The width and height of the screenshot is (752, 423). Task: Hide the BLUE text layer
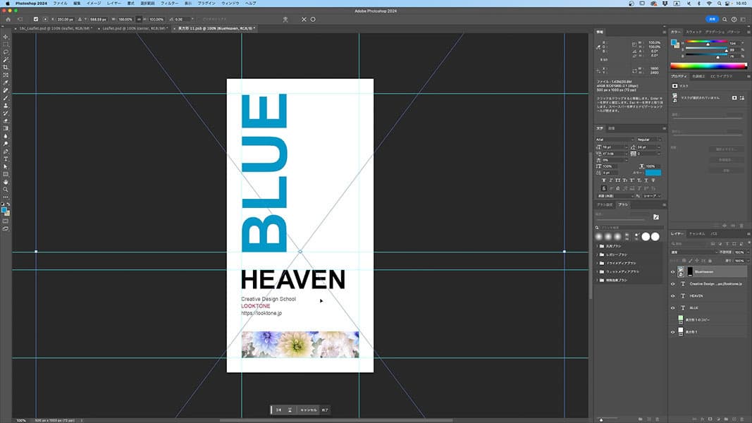672,307
